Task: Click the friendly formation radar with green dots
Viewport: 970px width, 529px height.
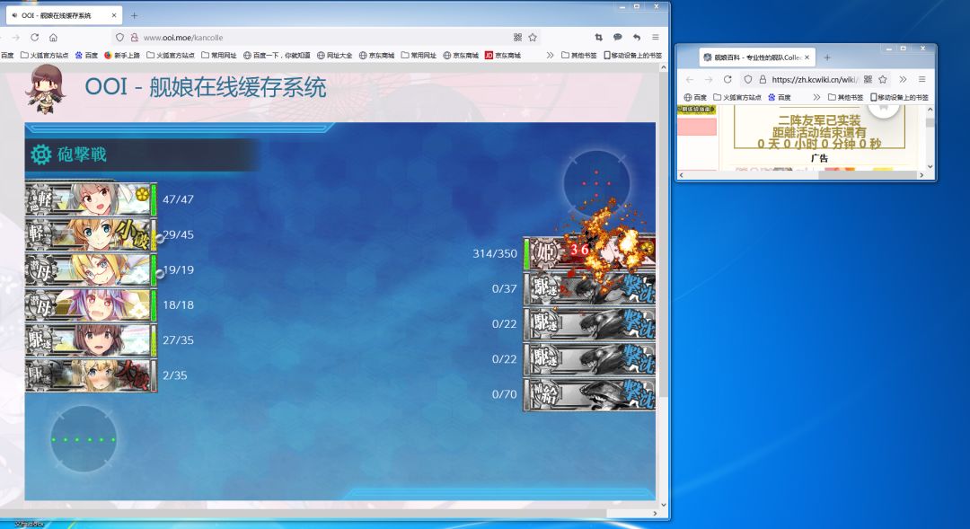Action: [83, 439]
